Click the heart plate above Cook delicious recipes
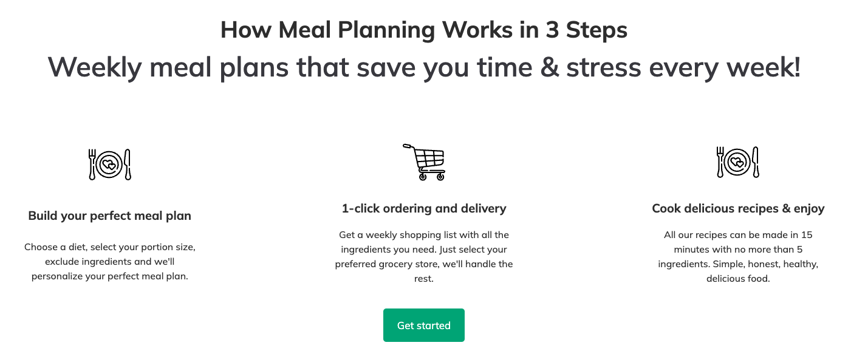This screenshot has height=351, width=851. click(x=738, y=162)
